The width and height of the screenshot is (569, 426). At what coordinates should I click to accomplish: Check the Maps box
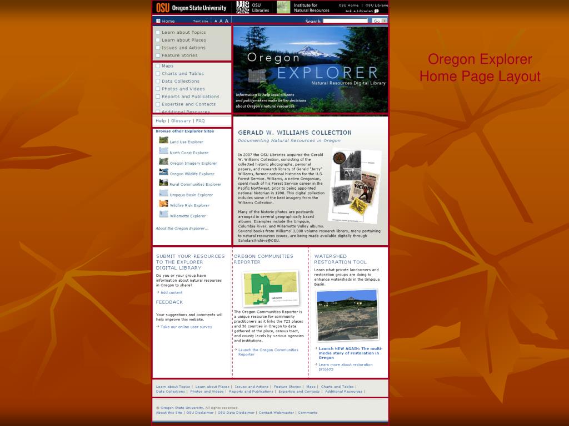(x=158, y=66)
